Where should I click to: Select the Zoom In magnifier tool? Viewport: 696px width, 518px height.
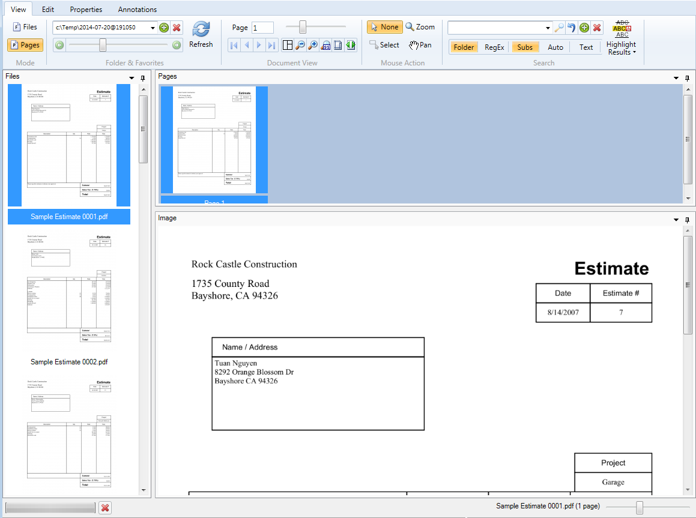click(312, 45)
